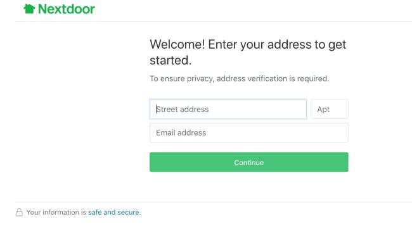Viewport: 412px width, 233px height.
Task: Focus the Street address field
Action: click(x=228, y=109)
